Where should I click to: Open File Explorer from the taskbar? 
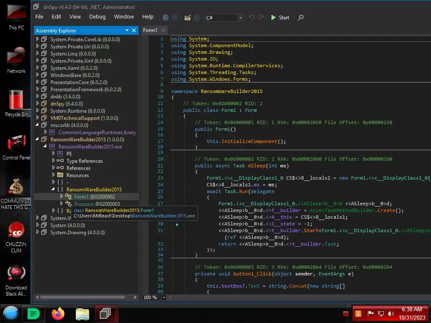(82, 314)
